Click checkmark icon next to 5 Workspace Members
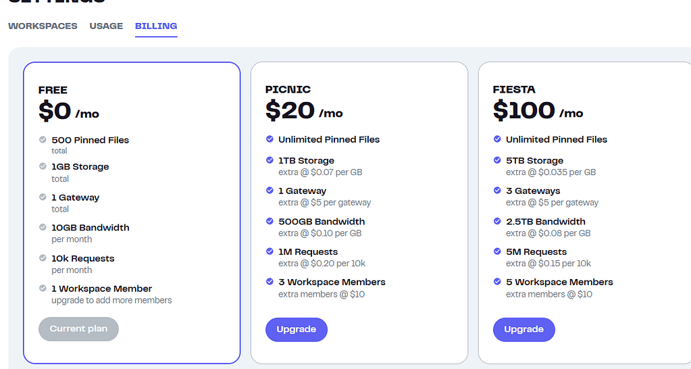 tap(497, 282)
